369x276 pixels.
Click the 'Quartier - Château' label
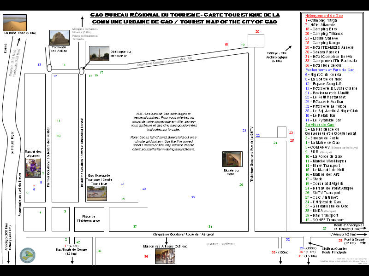click(220, 244)
